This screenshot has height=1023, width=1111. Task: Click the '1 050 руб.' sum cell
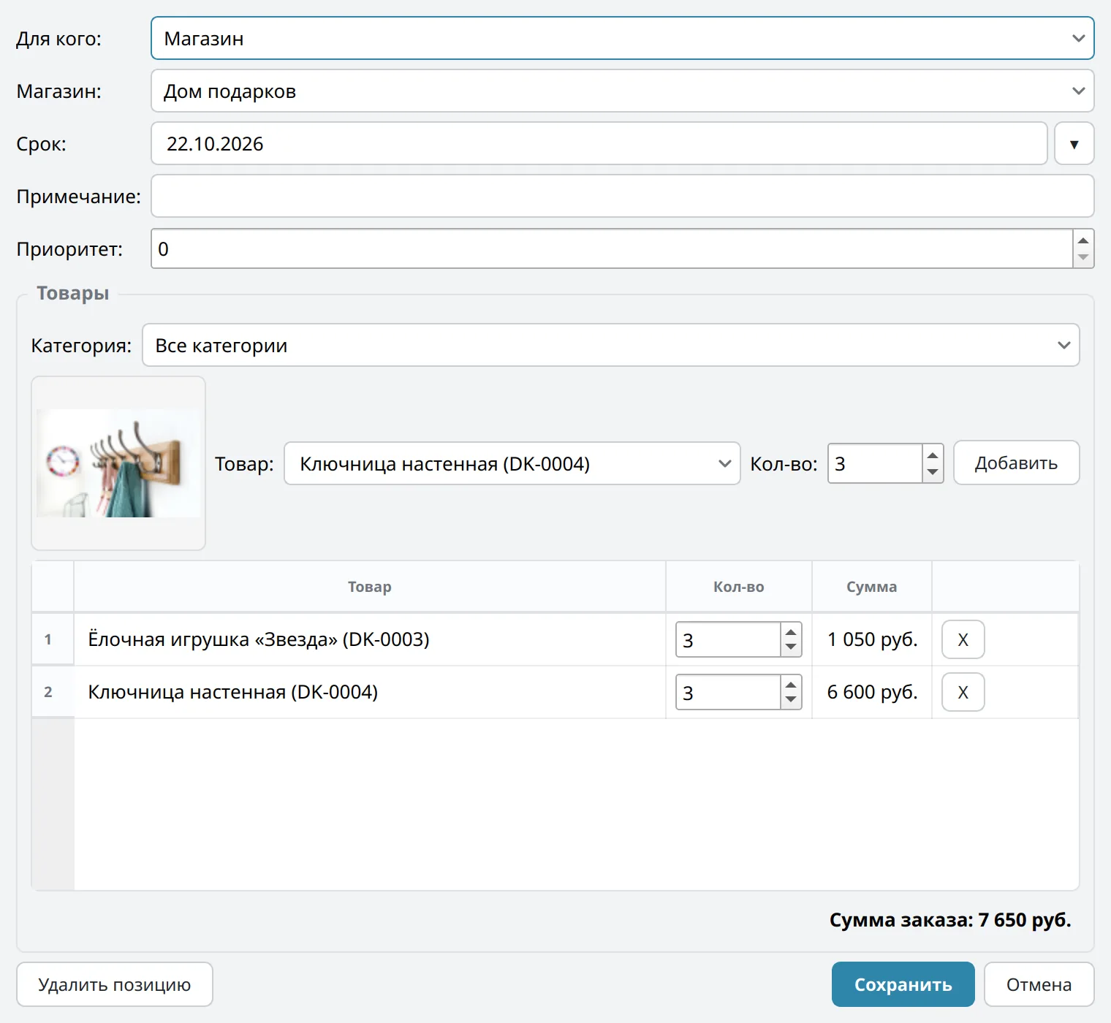pyautogui.click(x=872, y=639)
